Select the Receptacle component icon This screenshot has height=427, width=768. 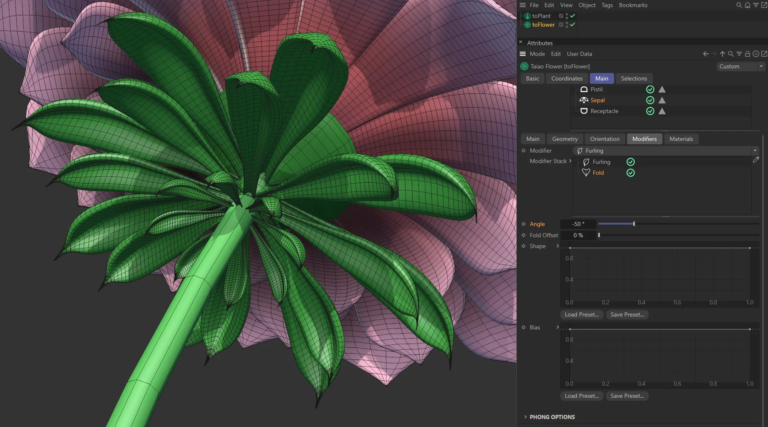[x=584, y=111]
